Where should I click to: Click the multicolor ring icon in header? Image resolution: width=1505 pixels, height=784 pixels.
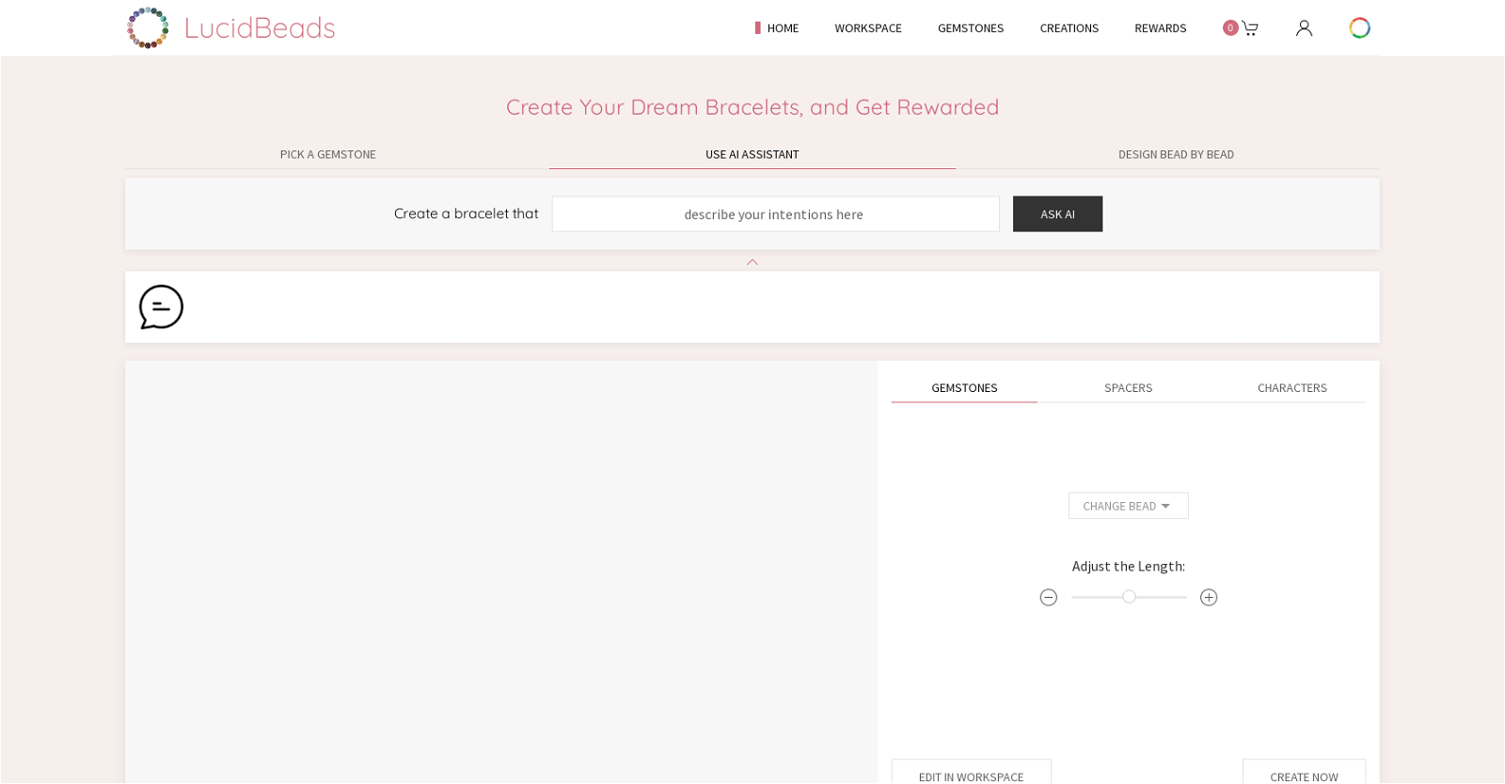point(1360,28)
